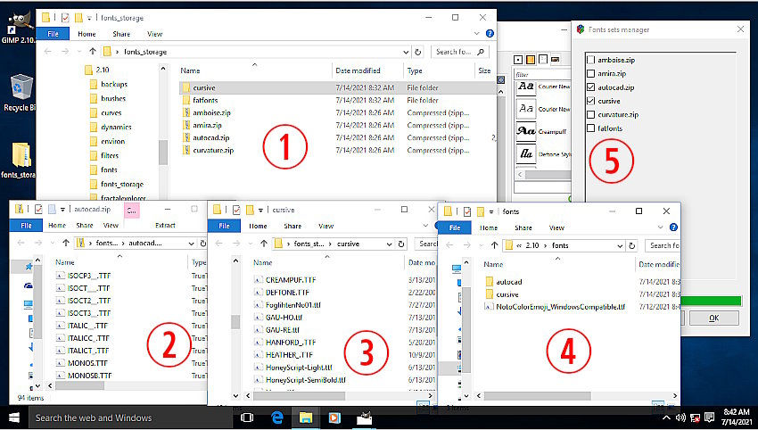Refresh the fonts_storage folder view
This screenshot has height=430, width=758.
pyautogui.click(x=418, y=52)
